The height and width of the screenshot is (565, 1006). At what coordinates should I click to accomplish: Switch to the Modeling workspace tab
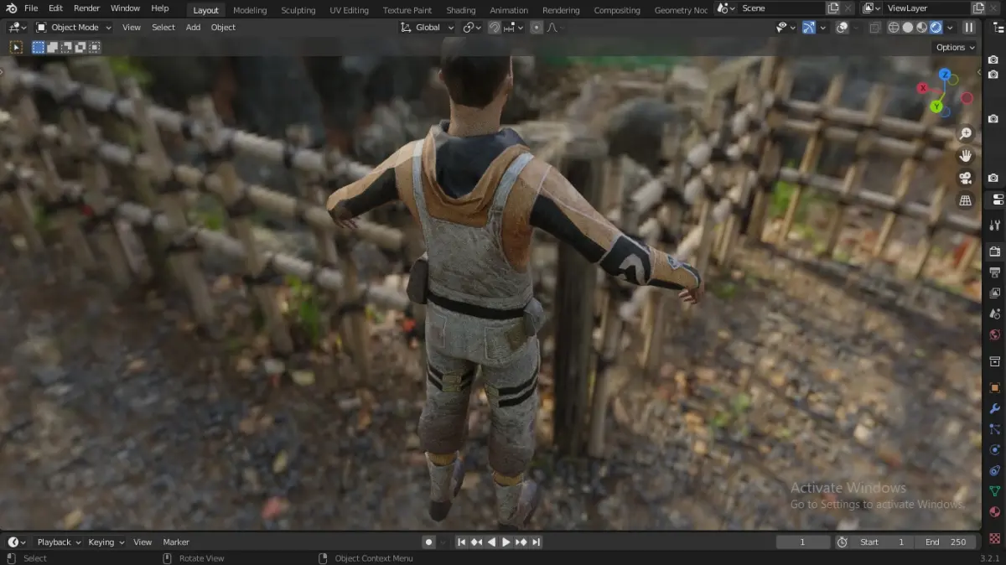point(250,10)
